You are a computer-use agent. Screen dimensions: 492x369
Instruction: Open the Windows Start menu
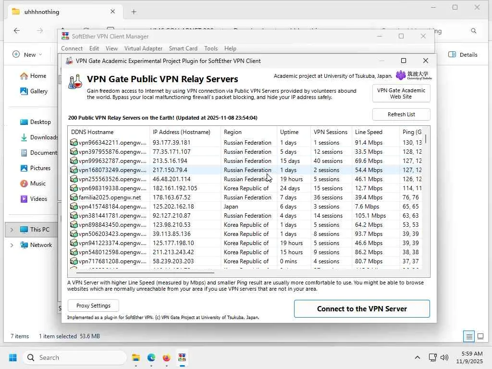click(13, 357)
